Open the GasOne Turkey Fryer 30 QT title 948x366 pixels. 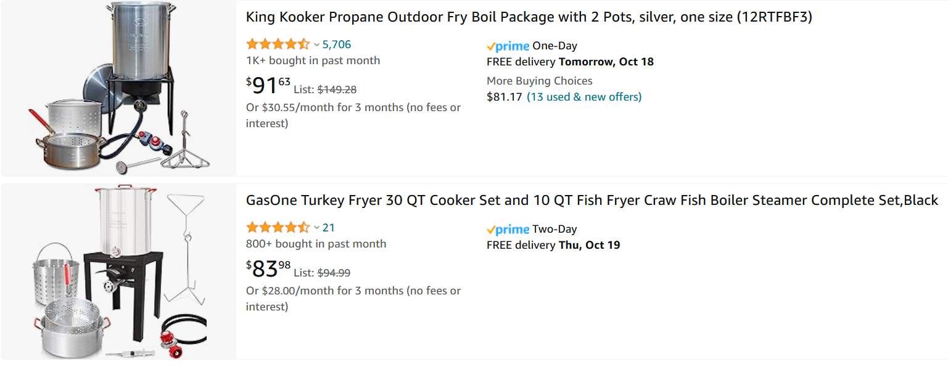pos(592,201)
